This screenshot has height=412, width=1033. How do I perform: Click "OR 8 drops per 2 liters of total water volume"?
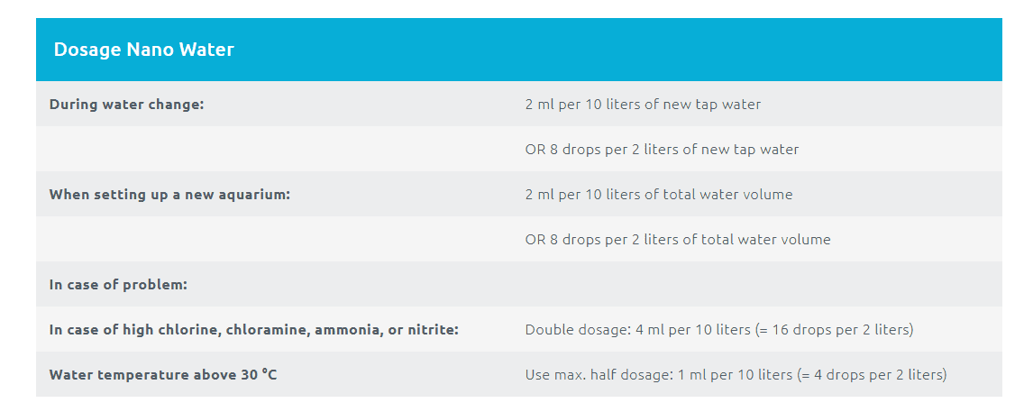coord(678,240)
